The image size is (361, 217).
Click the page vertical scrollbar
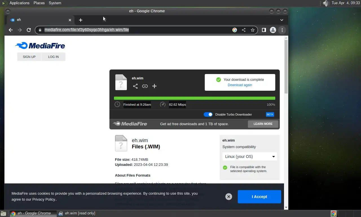click(286, 67)
